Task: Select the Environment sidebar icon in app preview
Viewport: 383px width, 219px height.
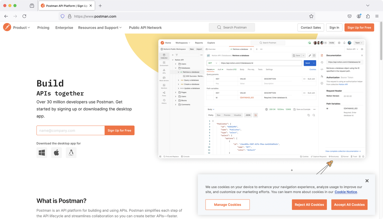Action: pyautogui.click(x=164, y=64)
